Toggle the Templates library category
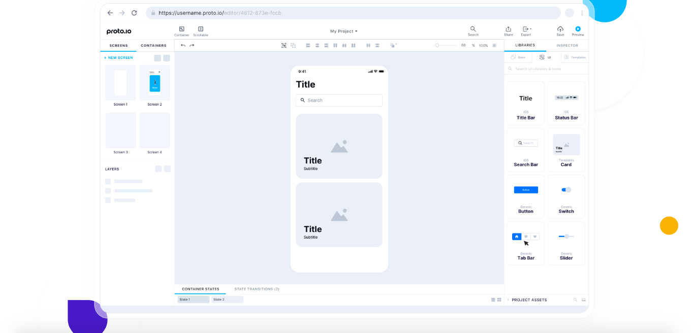Screen dimensions: 694x333 [575, 57]
